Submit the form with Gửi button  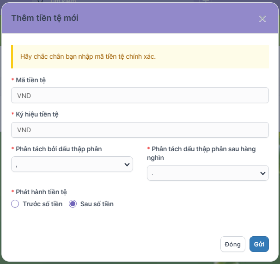click(x=259, y=244)
